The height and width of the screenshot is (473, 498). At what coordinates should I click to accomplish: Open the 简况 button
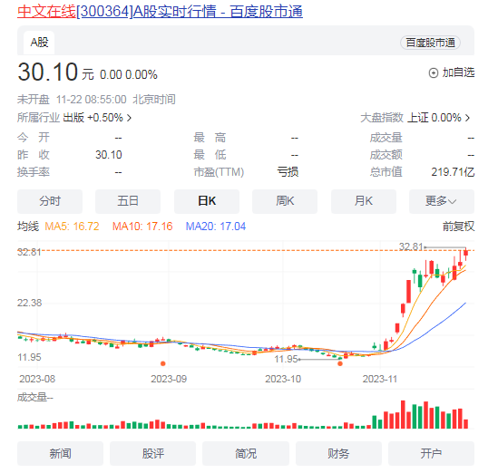click(246, 453)
